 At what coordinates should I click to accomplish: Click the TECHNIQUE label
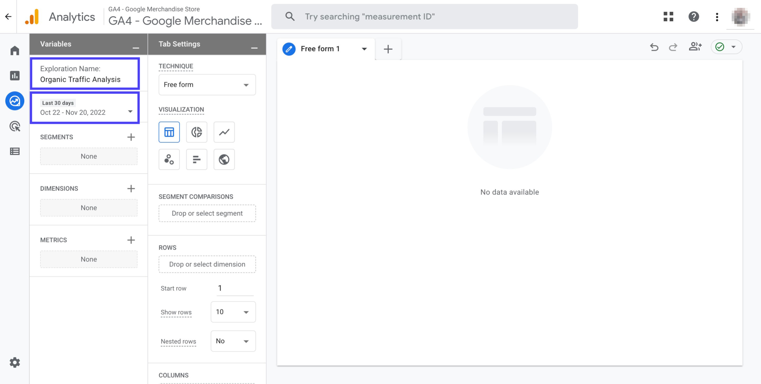tap(176, 66)
